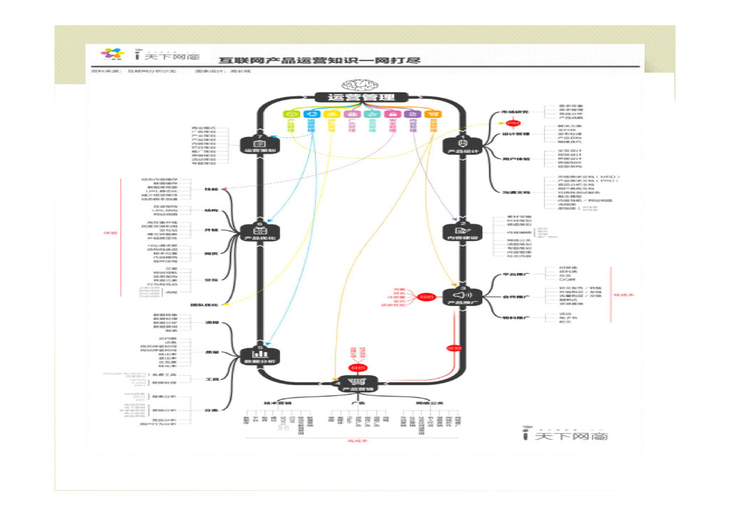This screenshot has height=516, width=730.
Task: Click the 用户体验 branch label
Action: (516, 159)
